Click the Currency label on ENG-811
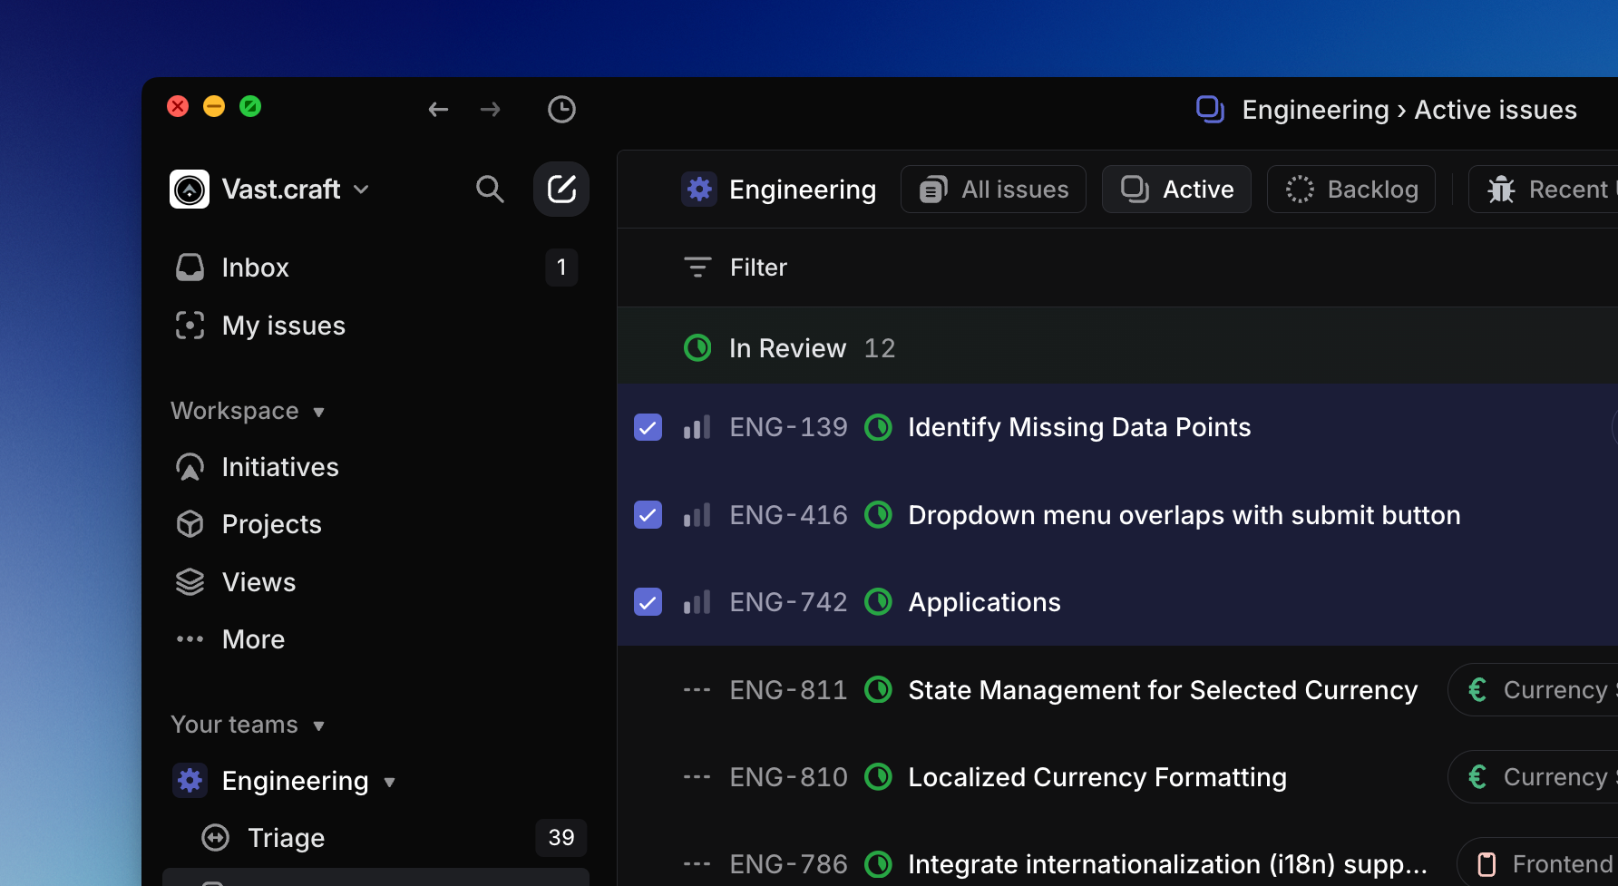This screenshot has height=886, width=1618. (1542, 690)
